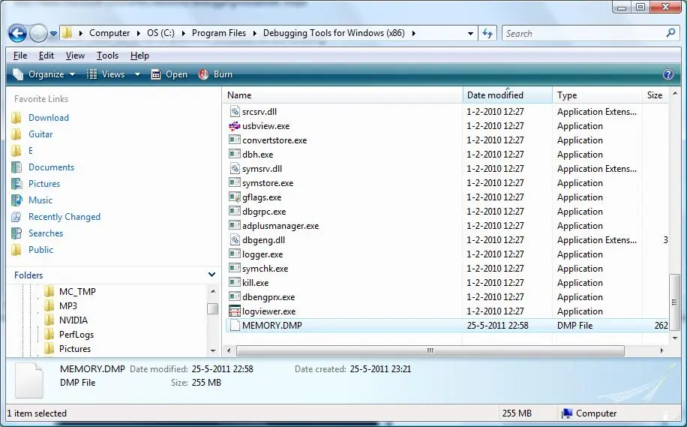This screenshot has width=687, height=427.
Task: Click the Back navigation arrow
Action: click(x=17, y=33)
